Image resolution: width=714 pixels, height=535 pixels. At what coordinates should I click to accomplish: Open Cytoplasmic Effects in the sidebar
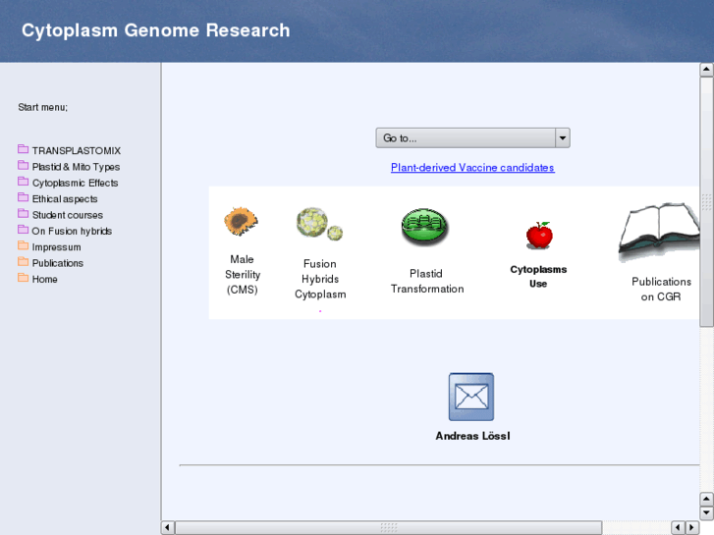point(75,183)
